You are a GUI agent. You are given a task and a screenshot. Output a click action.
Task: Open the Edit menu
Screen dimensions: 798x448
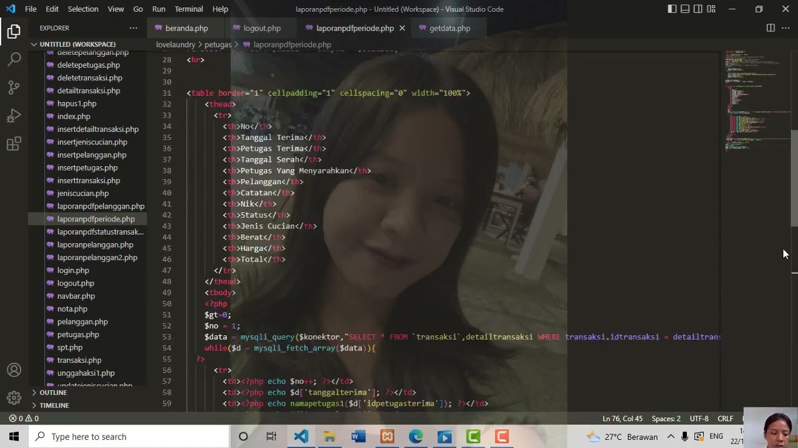52,9
